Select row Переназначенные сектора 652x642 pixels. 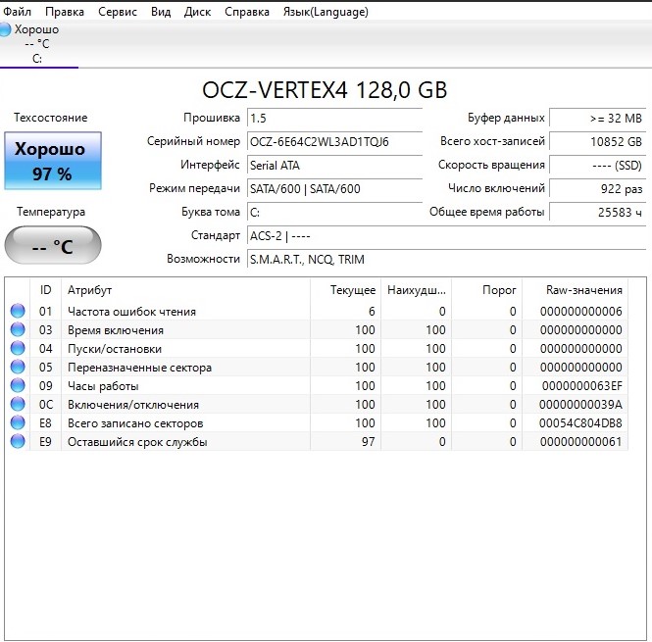point(318,368)
